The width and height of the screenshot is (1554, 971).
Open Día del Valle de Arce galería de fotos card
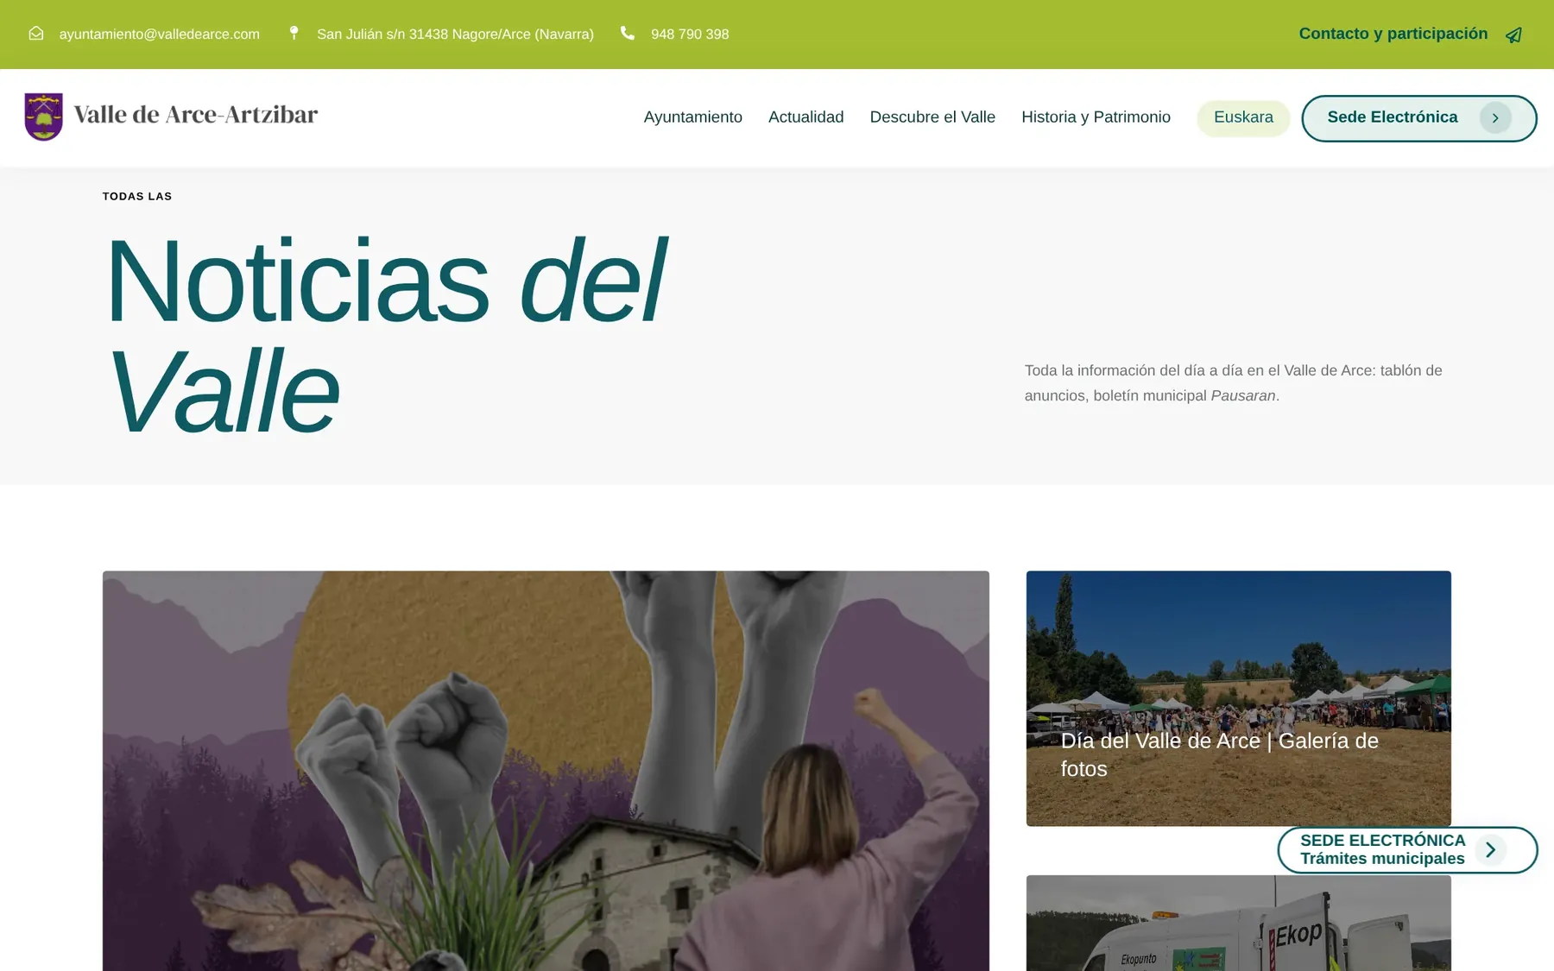(x=1238, y=697)
